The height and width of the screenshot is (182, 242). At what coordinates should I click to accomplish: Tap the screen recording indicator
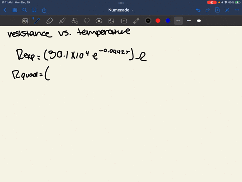click(x=212, y=2)
